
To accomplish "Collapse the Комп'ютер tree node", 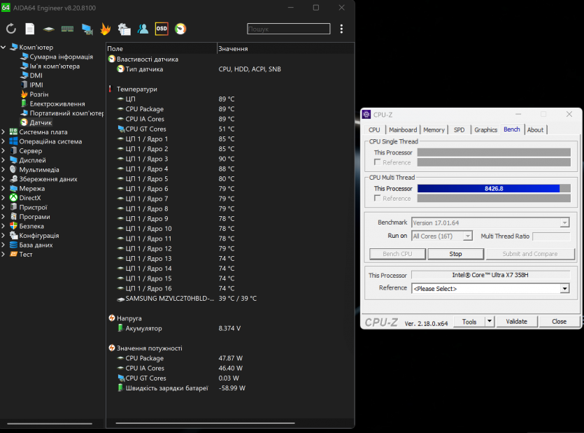I will [4, 48].
